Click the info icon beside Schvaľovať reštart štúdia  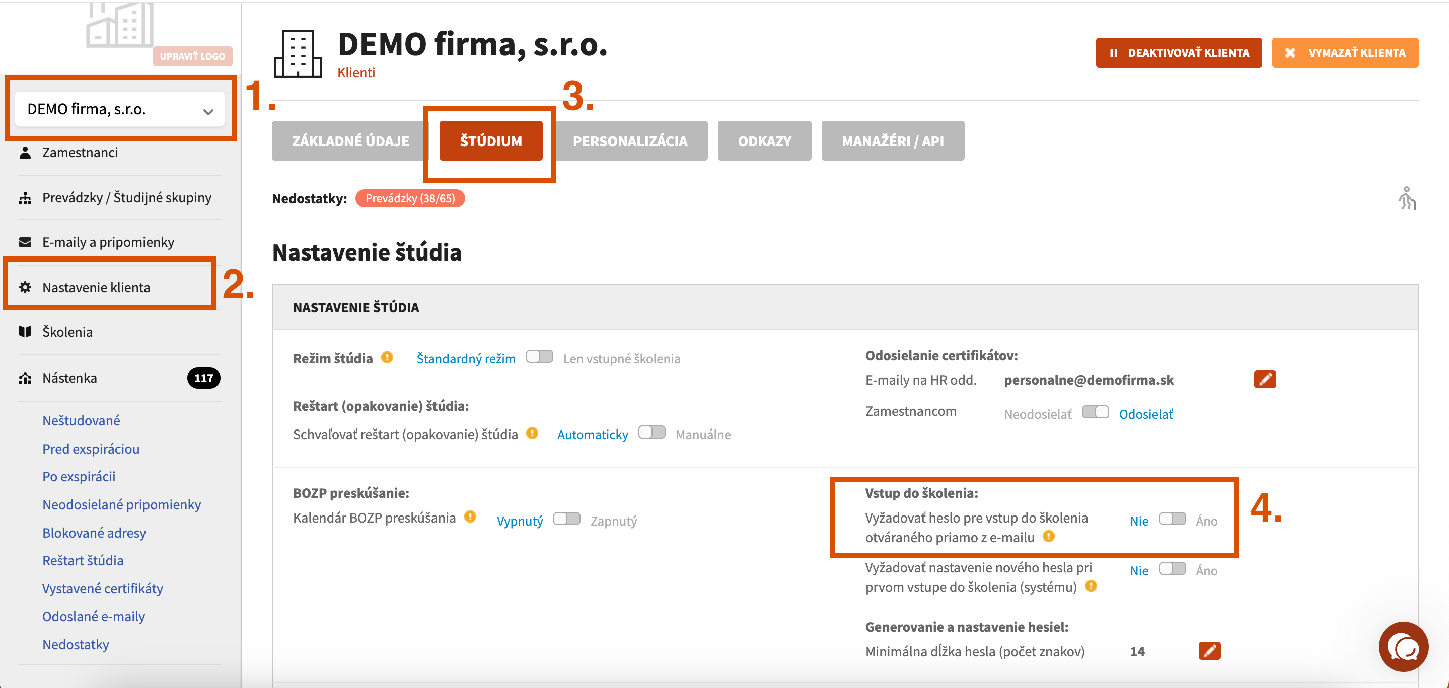click(532, 434)
